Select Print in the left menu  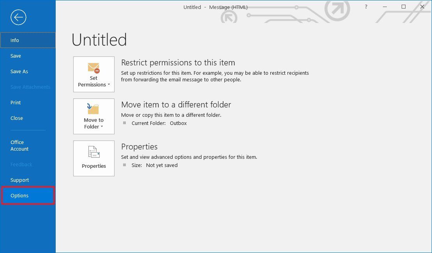(28, 103)
